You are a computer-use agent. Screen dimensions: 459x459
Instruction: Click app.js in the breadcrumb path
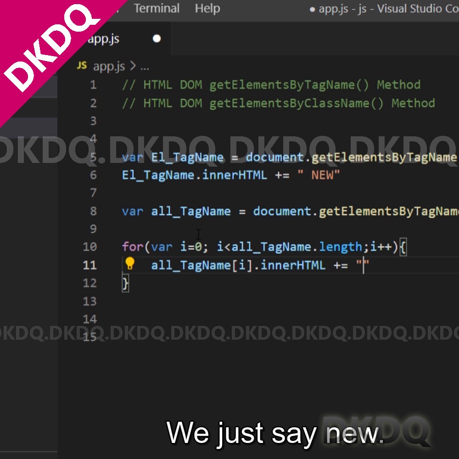coord(109,66)
